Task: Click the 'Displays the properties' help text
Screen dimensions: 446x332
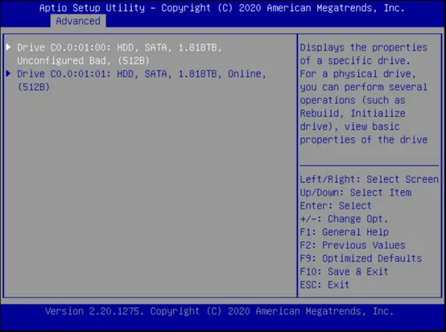Action: tap(364, 48)
